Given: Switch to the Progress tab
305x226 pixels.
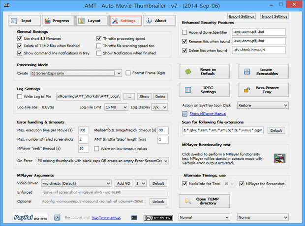Looking at the screenshot, I should [58, 21].
